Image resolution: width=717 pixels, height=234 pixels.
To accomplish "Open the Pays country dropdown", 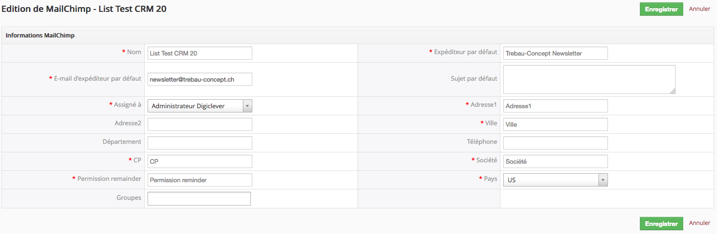I will click(x=555, y=180).
